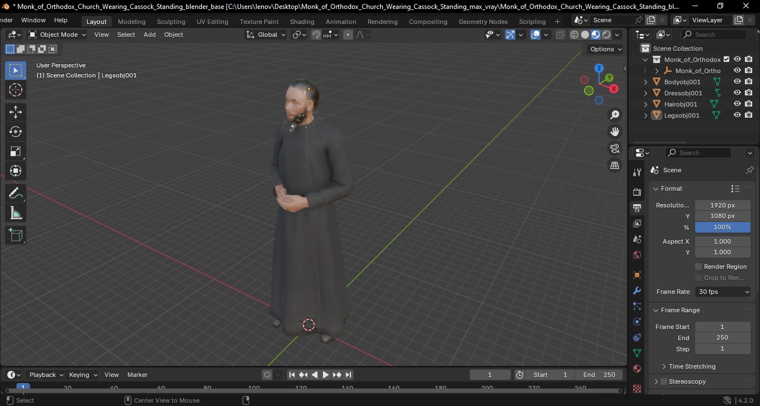The width and height of the screenshot is (760, 406).
Task: Expand the Bodyobj001 tree item
Action: coord(646,82)
